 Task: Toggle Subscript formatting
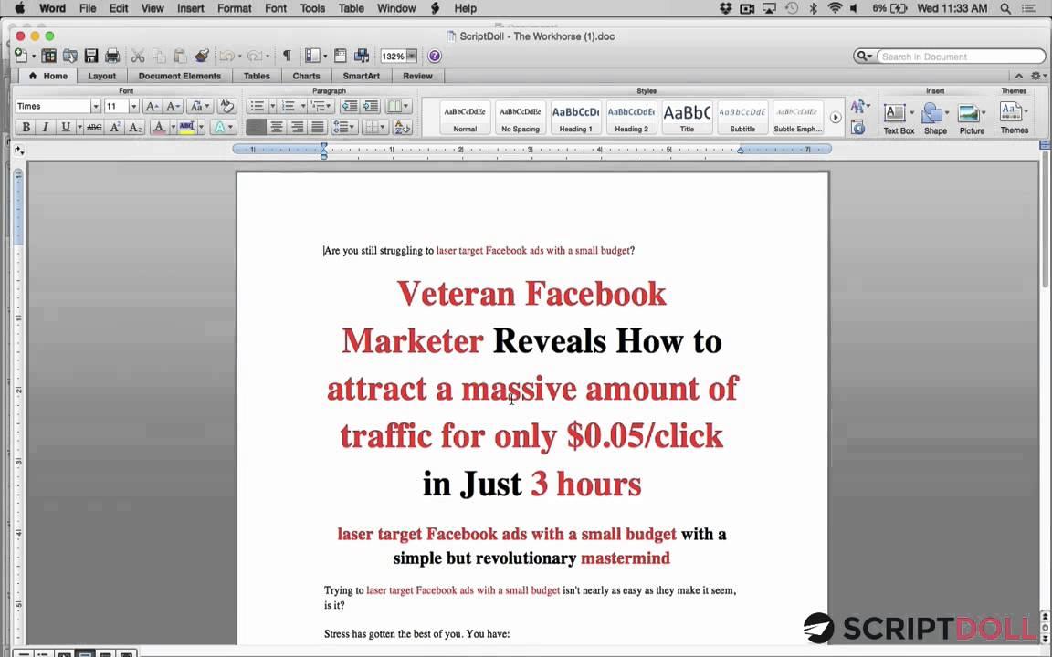point(135,127)
